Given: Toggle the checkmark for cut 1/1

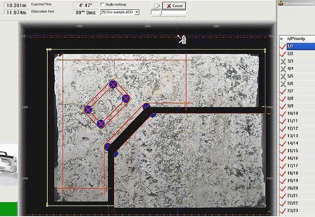Looking at the screenshot, I should pos(283,46).
